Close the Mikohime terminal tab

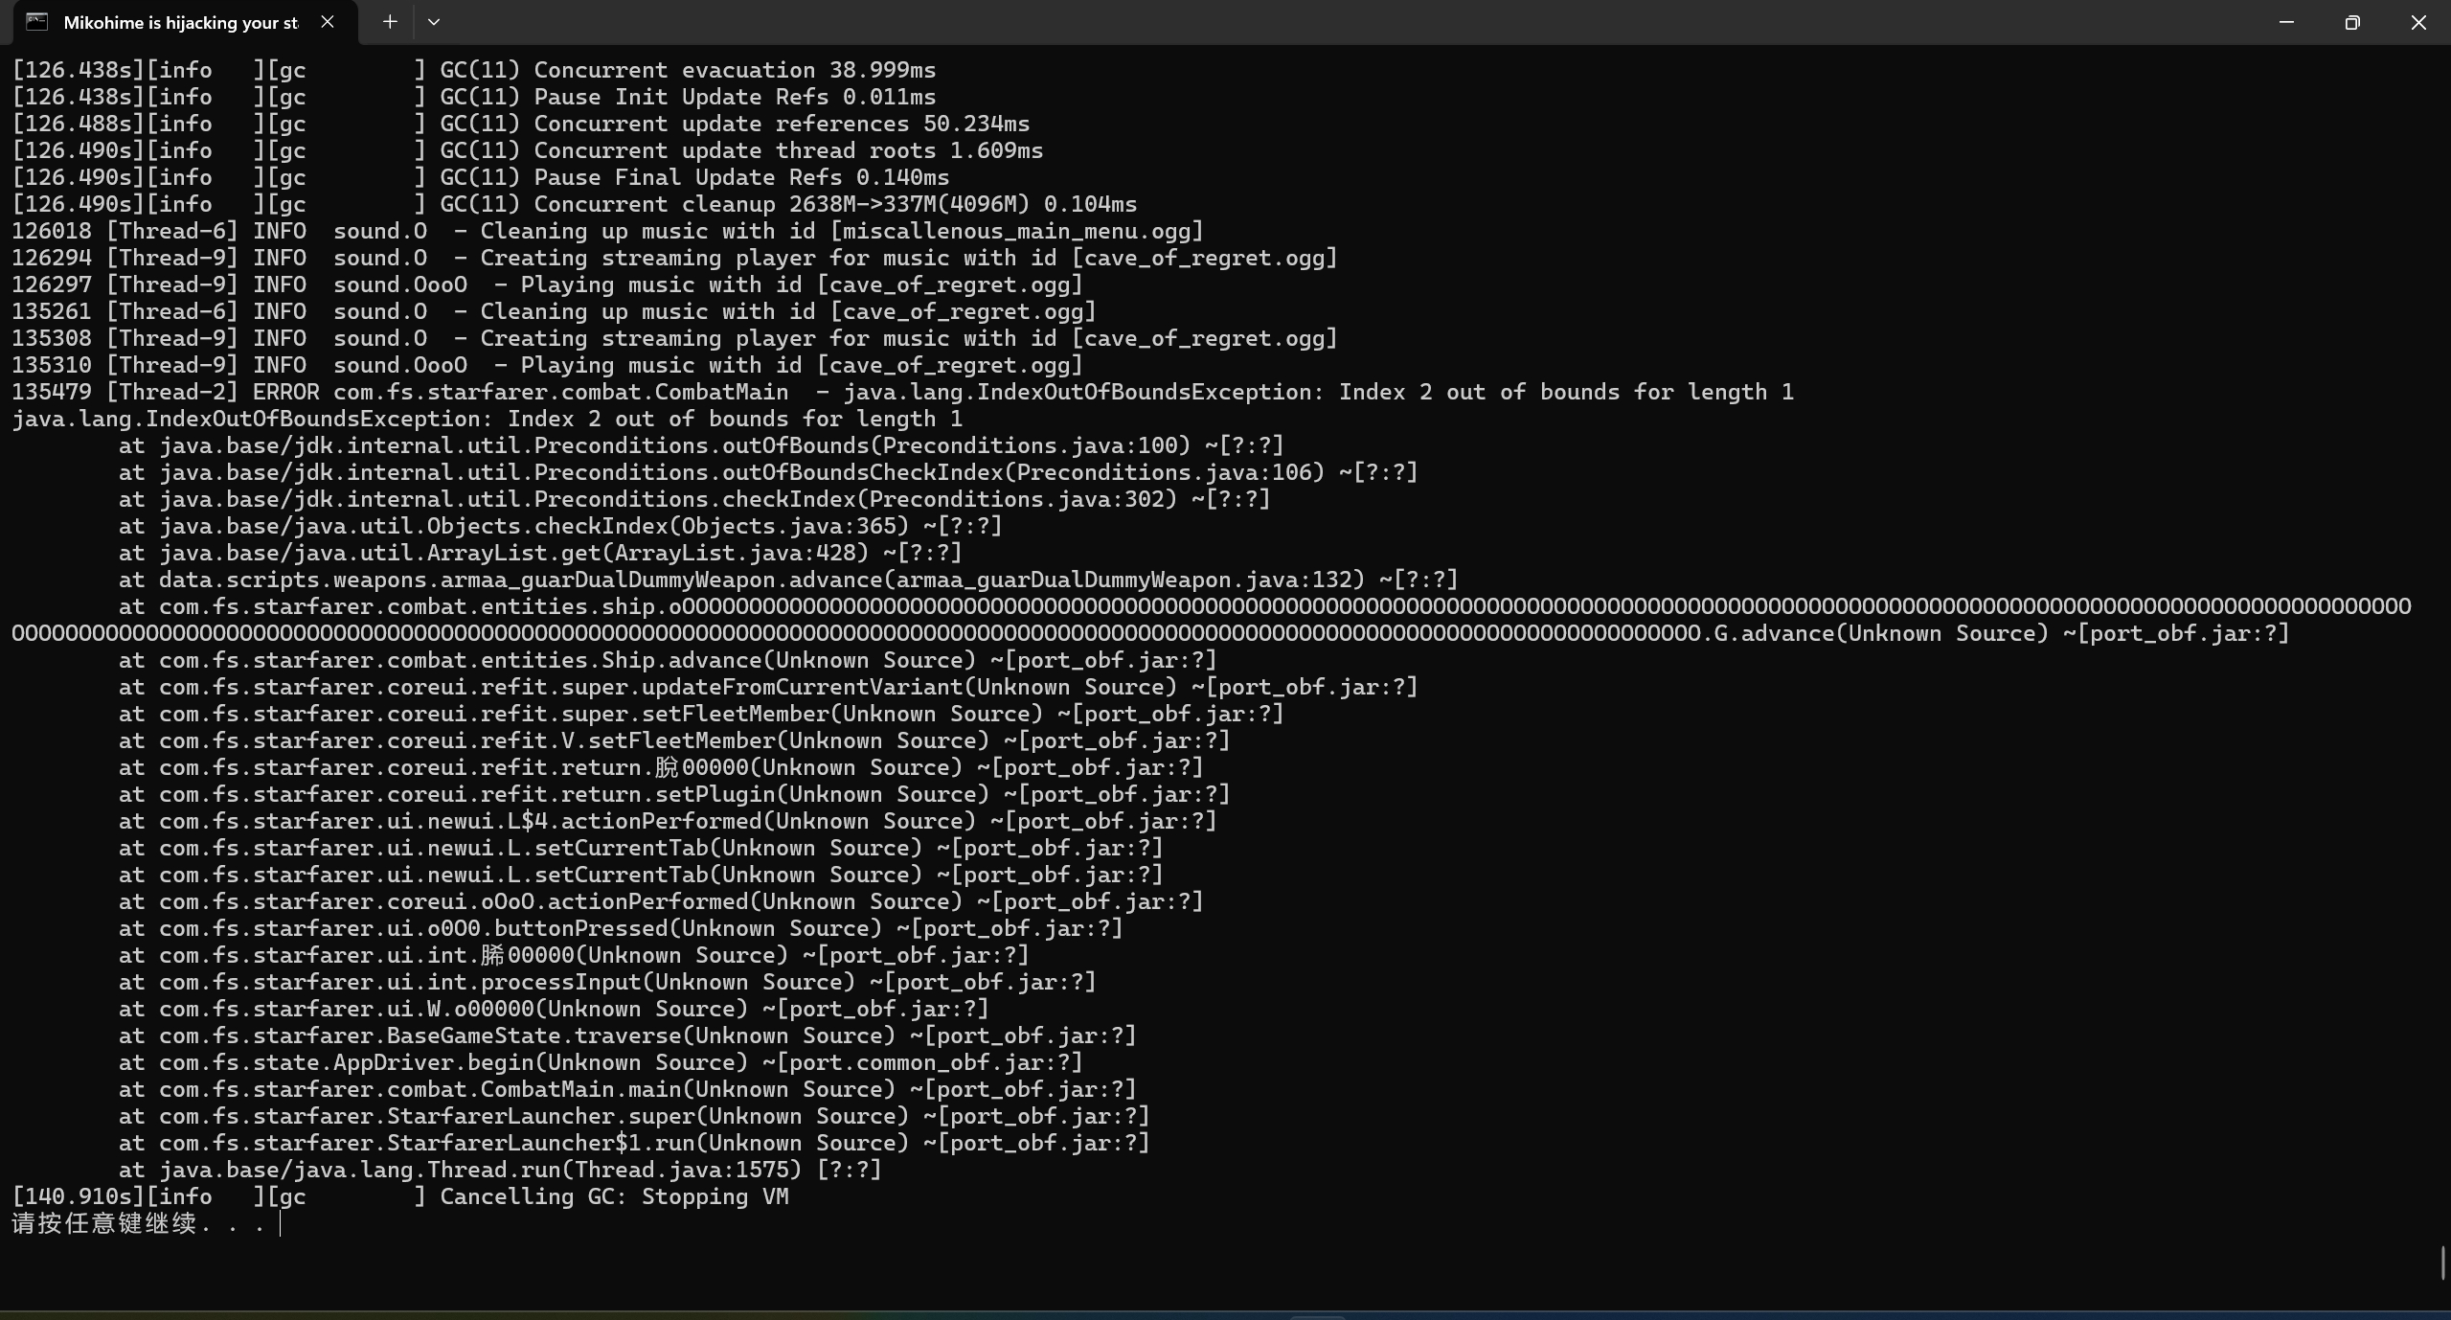click(328, 22)
